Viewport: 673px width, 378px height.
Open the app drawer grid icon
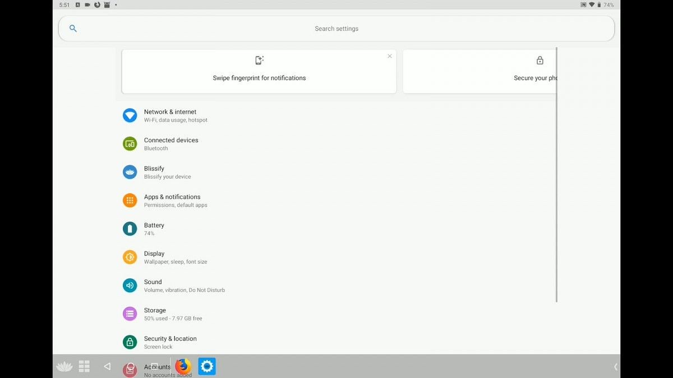pos(84,366)
